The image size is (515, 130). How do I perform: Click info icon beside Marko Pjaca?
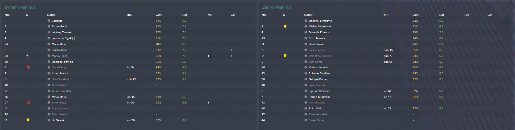[49, 56]
